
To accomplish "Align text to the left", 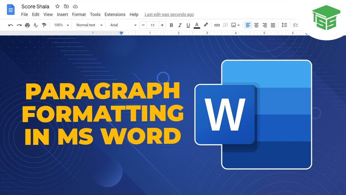I will coord(248,25).
